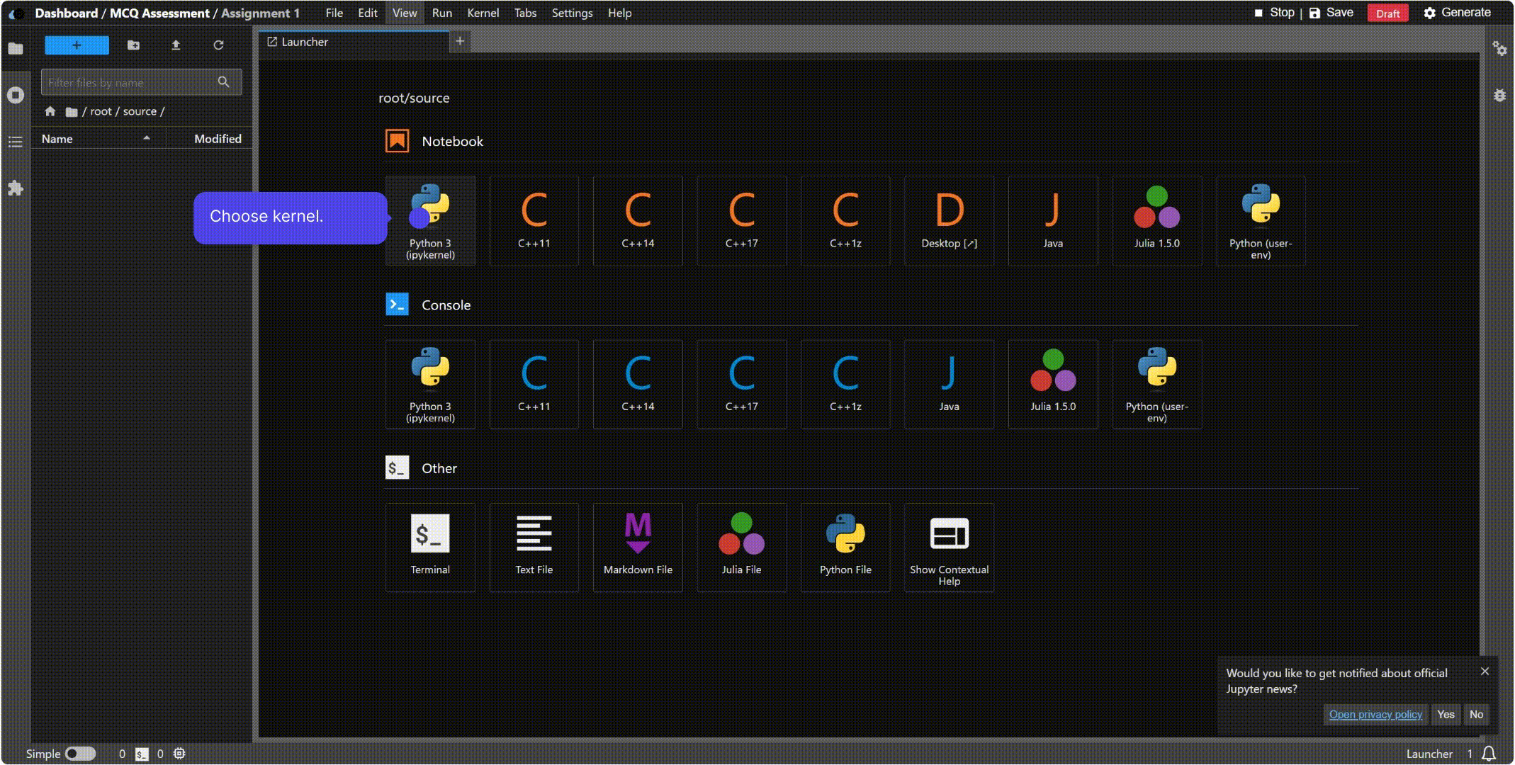This screenshot has width=1515, height=765.
Task: Sort files by Modified column
Action: [210, 139]
